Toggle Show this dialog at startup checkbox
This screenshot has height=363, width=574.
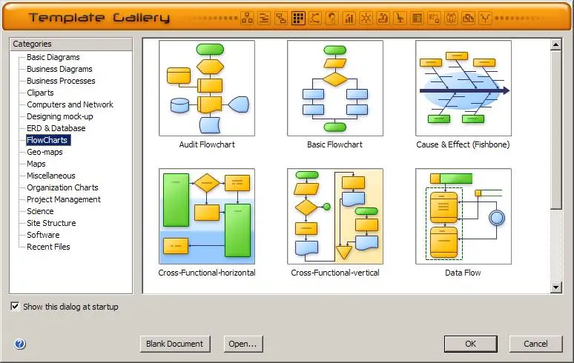pyautogui.click(x=15, y=307)
